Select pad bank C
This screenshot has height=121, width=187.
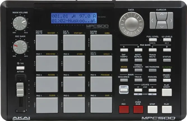click(x=153, y=50)
